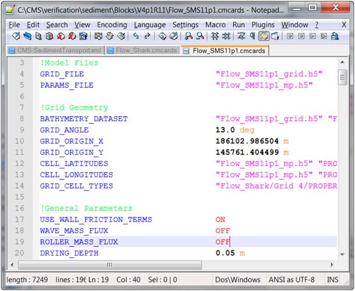Screen dimensions: 355x291
Task: Click the Redo toolbar icon
Action: click(147, 36)
